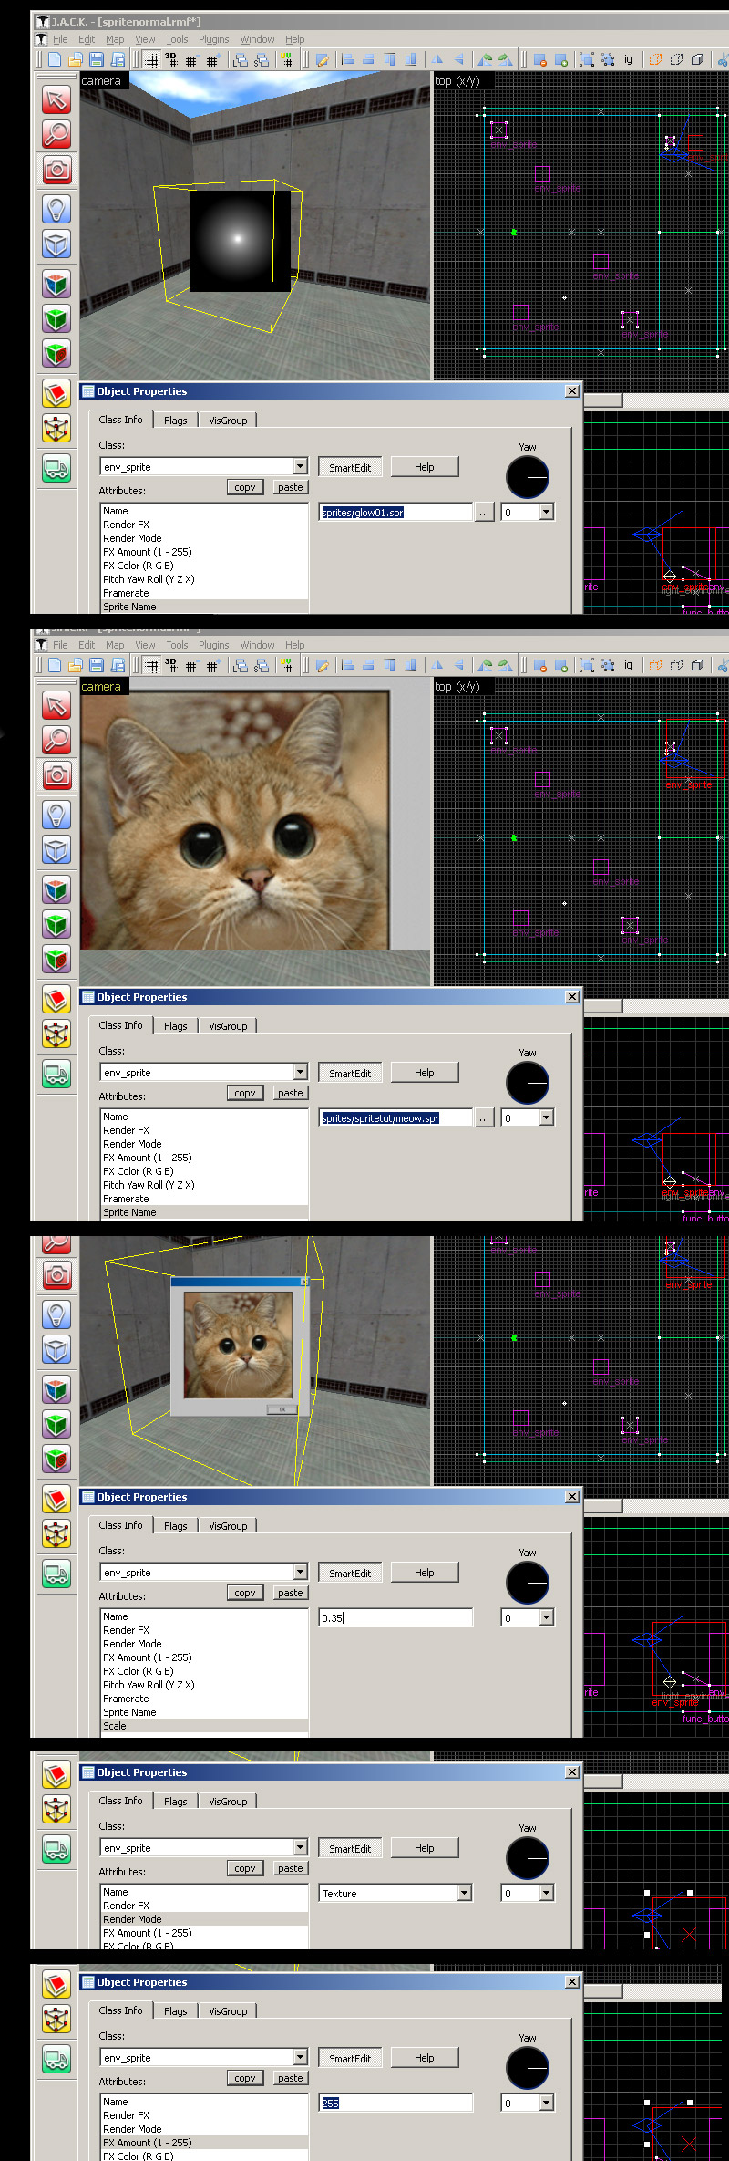Select vertex tool beside the meow.spr properties dialog
729x2161 pixels.
[56, 1034]
